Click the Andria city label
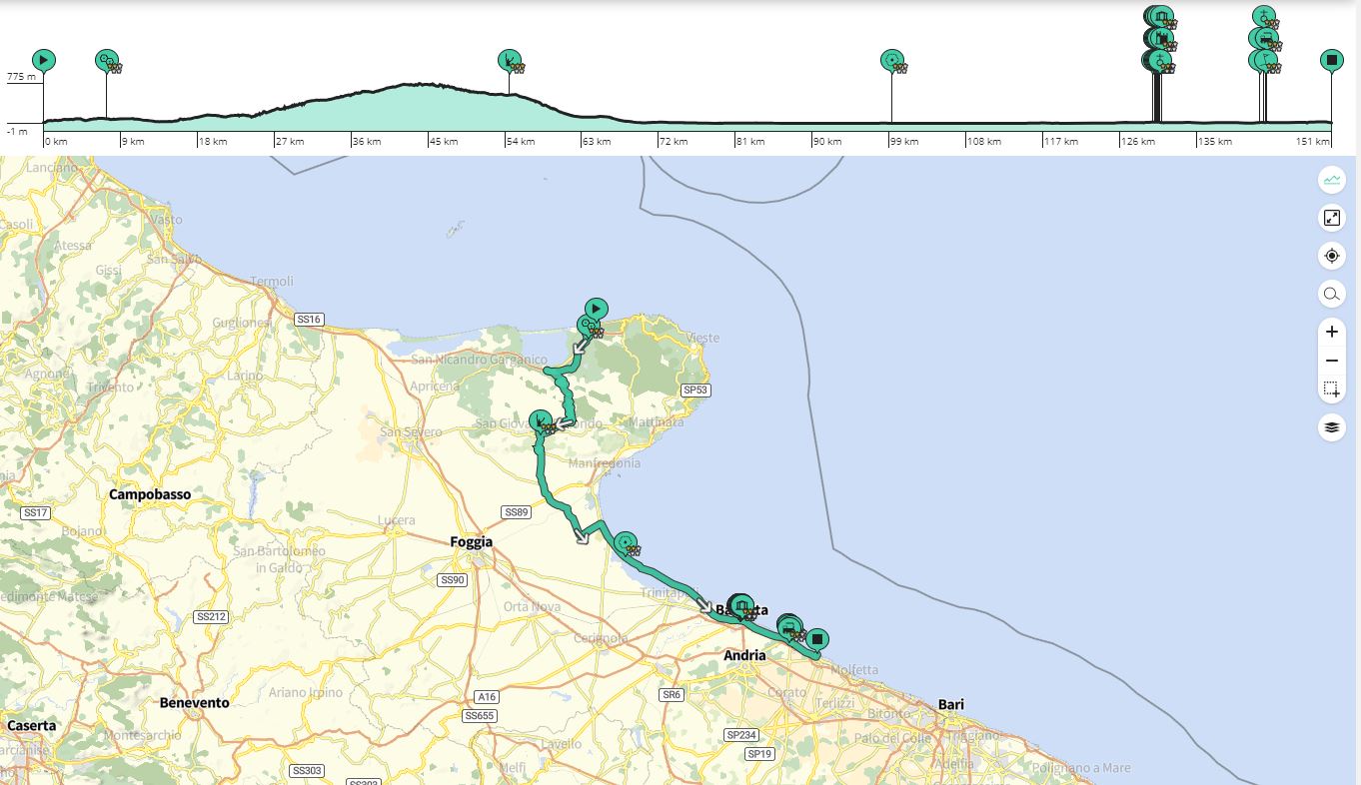This screenshot has height=785, width=1361. [745, 655]
